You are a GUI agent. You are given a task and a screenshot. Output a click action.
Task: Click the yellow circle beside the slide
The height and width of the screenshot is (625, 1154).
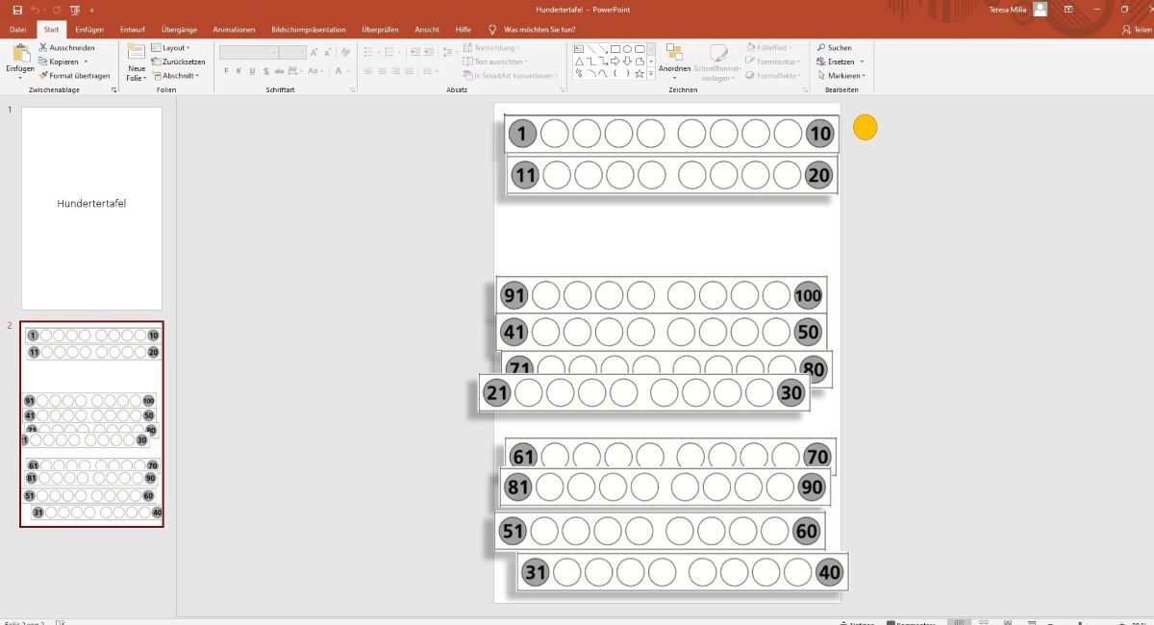[865, 127]
